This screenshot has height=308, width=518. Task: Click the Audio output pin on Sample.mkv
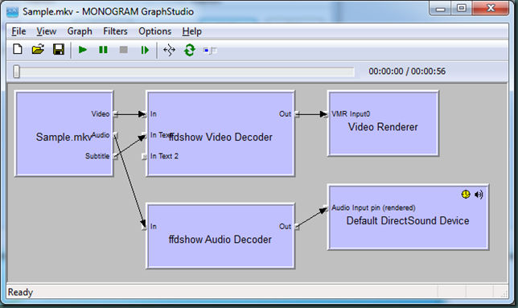[x=115, y=135]
